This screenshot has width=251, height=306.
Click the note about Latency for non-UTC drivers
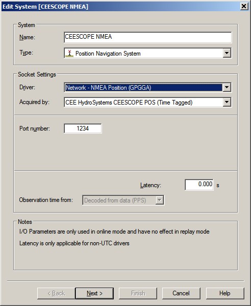(74, 243)
